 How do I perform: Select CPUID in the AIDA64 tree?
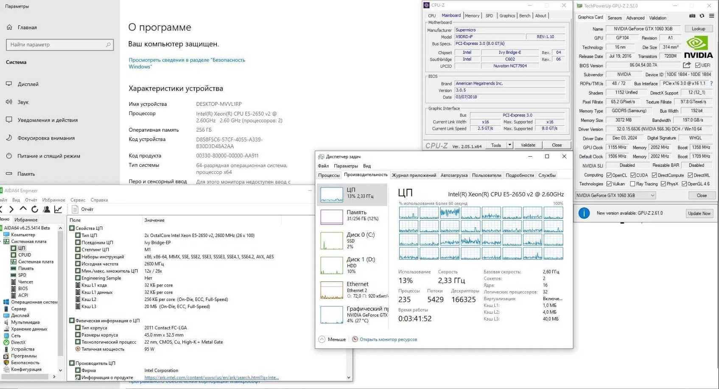tap(24, 255)
